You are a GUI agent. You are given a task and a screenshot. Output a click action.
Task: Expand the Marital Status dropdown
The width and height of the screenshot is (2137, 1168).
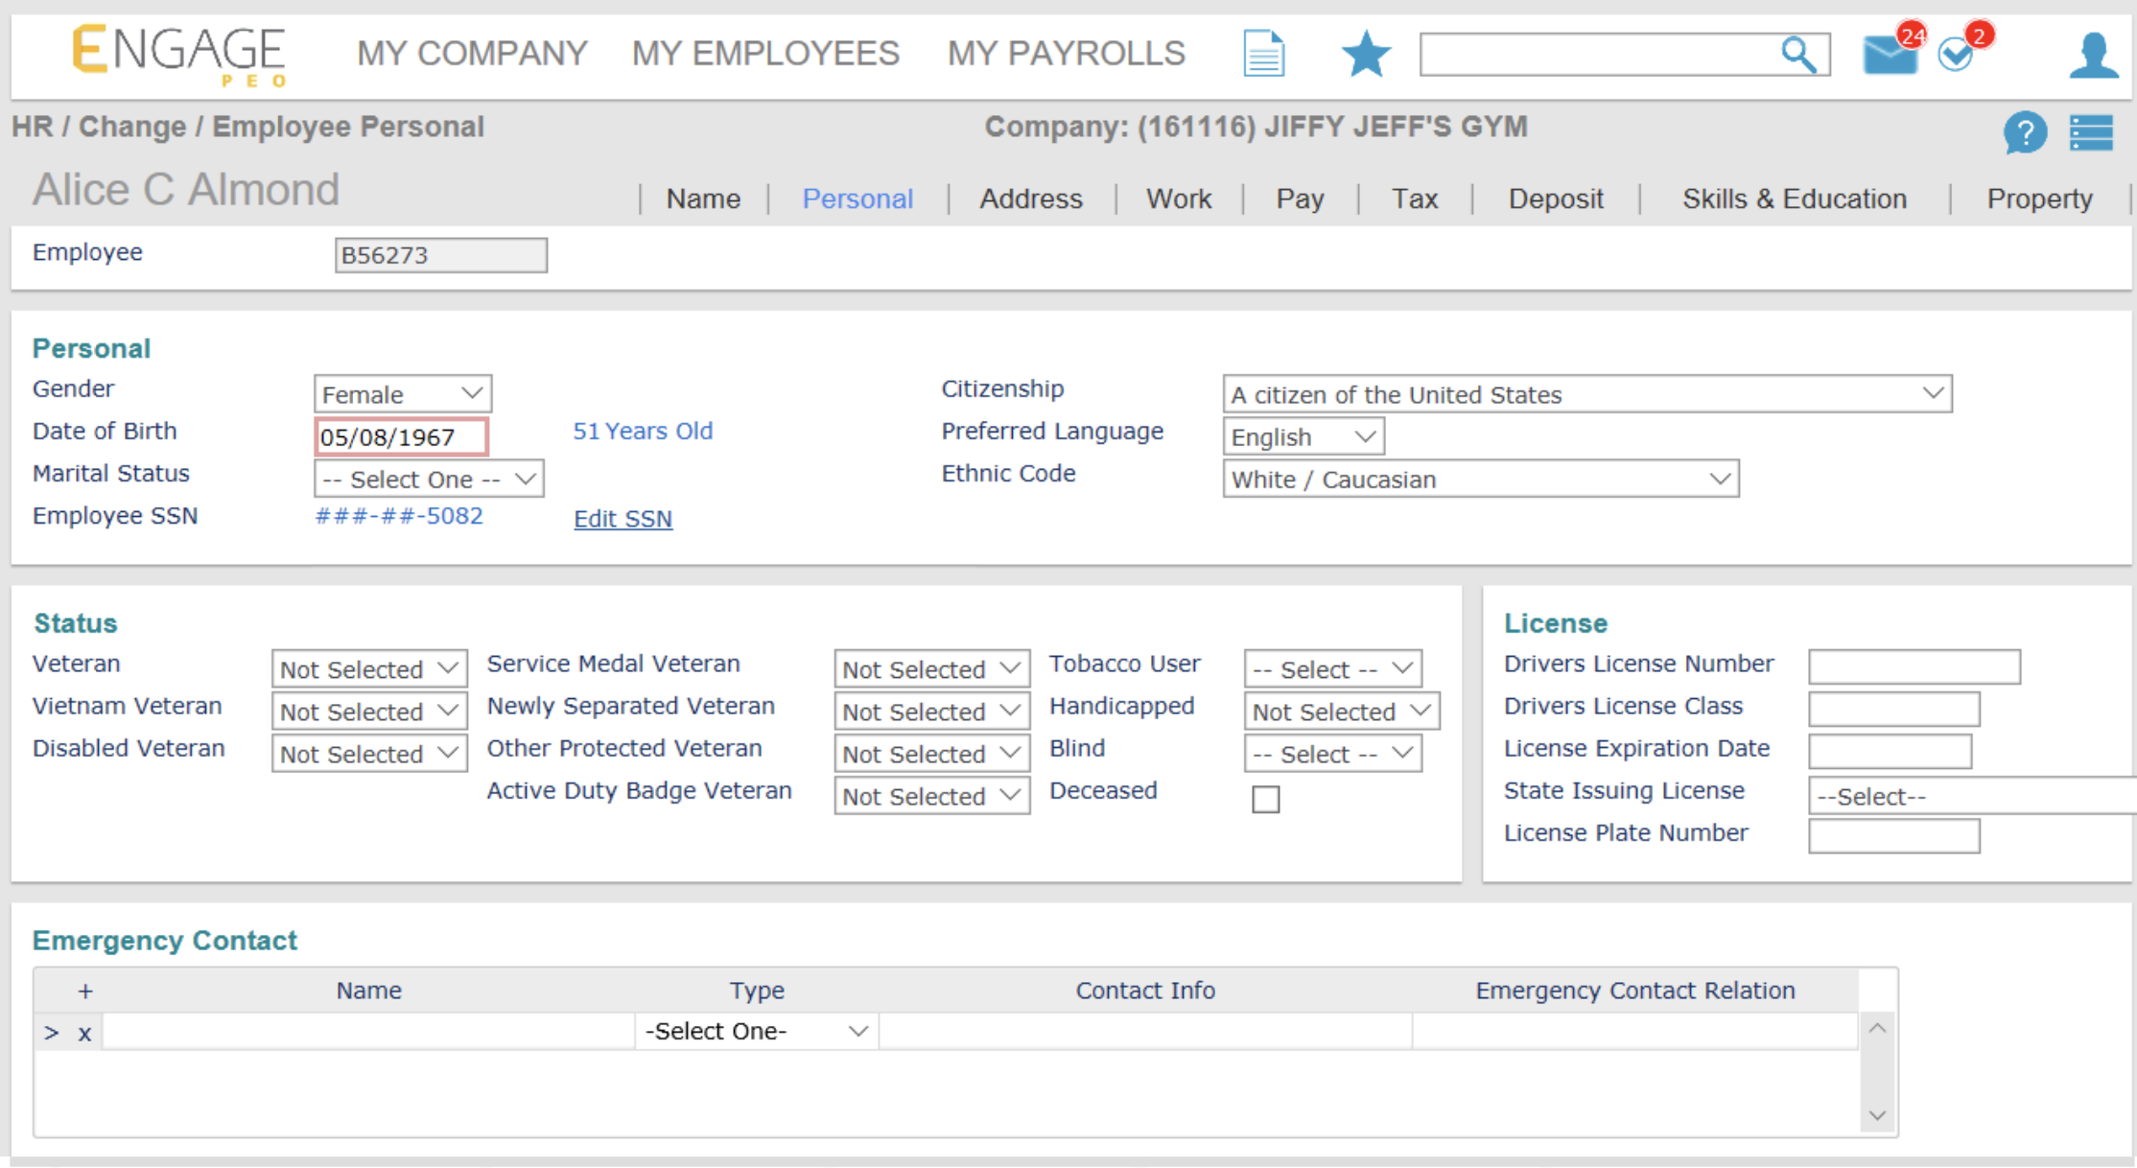(429, 479)
